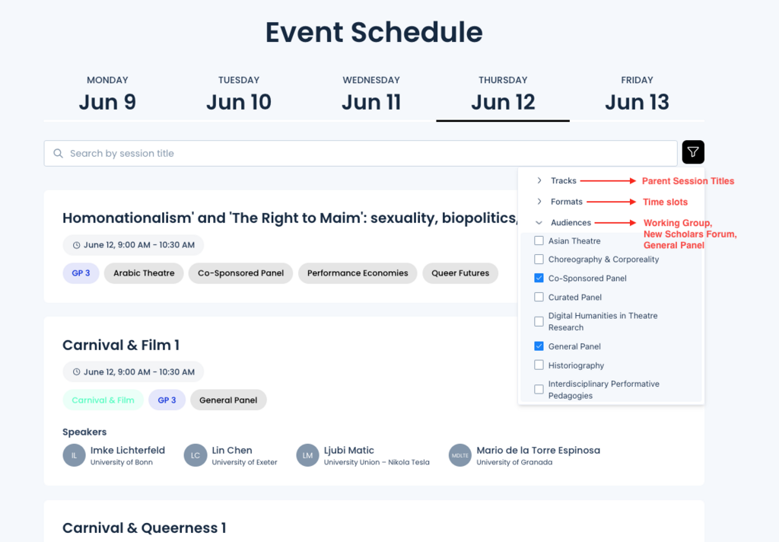Uncheck the General Panel checkbox
779x542 pixels.
tap(539, 346)
